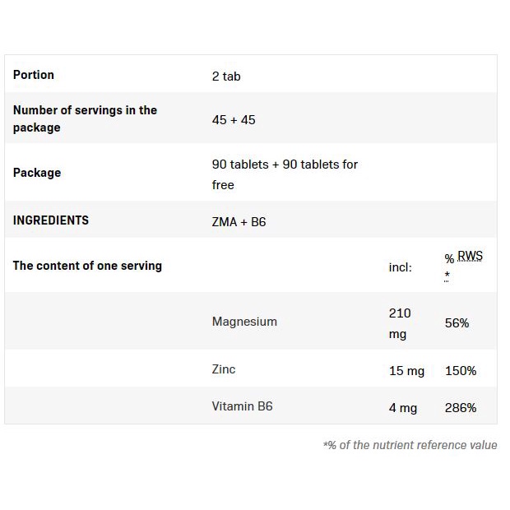The image size is (510, 510).
Task: Click the 'Zinc' nutrient name
Action: 224,369
